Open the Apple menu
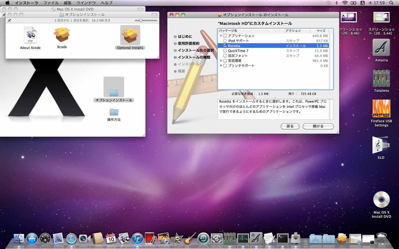Screen dimensions: 399x249 pyautogui.click(x=7, y=3)
